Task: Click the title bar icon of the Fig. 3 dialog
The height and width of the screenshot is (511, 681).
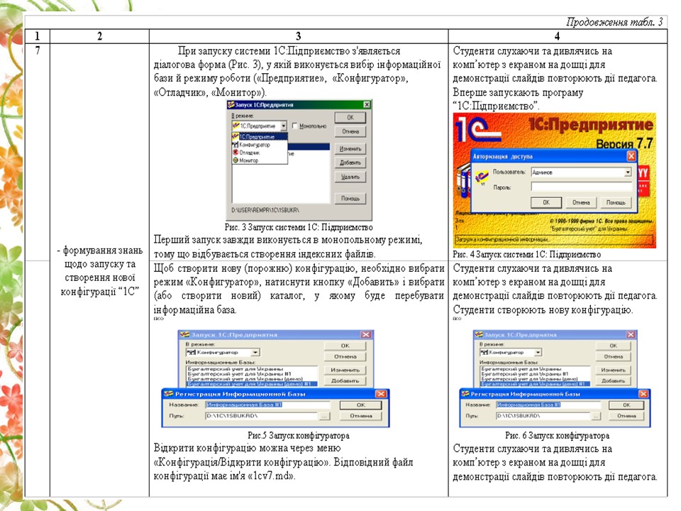Action: pos(231,104)
